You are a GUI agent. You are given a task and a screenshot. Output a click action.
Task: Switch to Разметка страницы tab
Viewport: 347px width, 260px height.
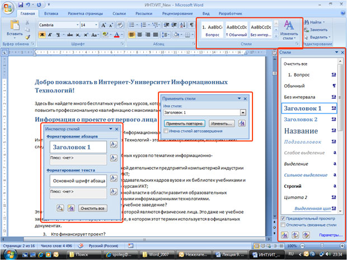[85, 13]
